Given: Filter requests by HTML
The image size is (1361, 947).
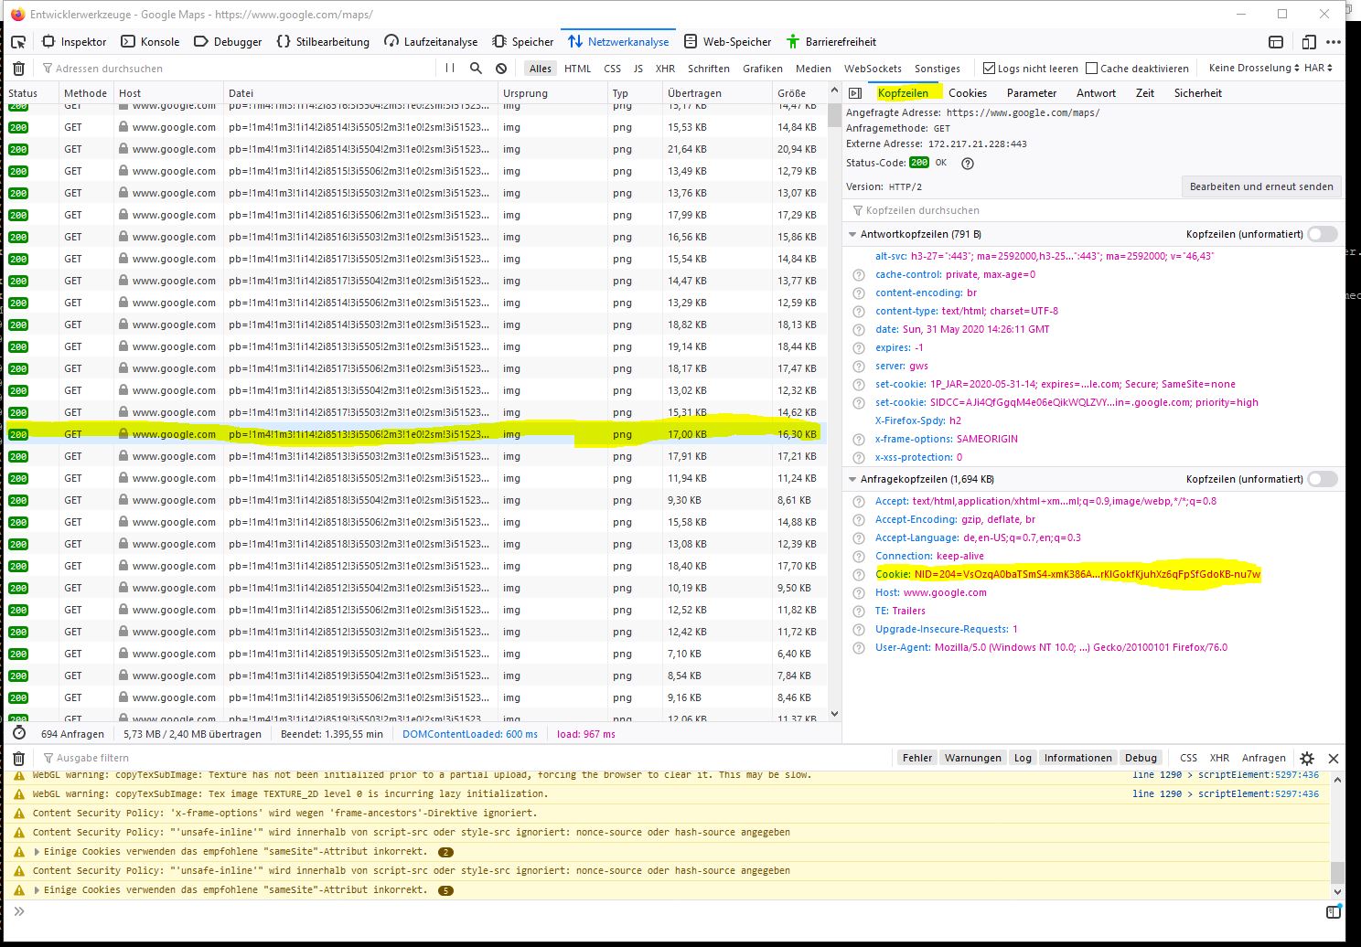Looking at the screenshot, I should [x=578, y=69].
